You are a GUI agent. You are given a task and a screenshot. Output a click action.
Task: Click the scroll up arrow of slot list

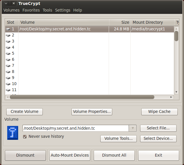(x=176, y=29)
